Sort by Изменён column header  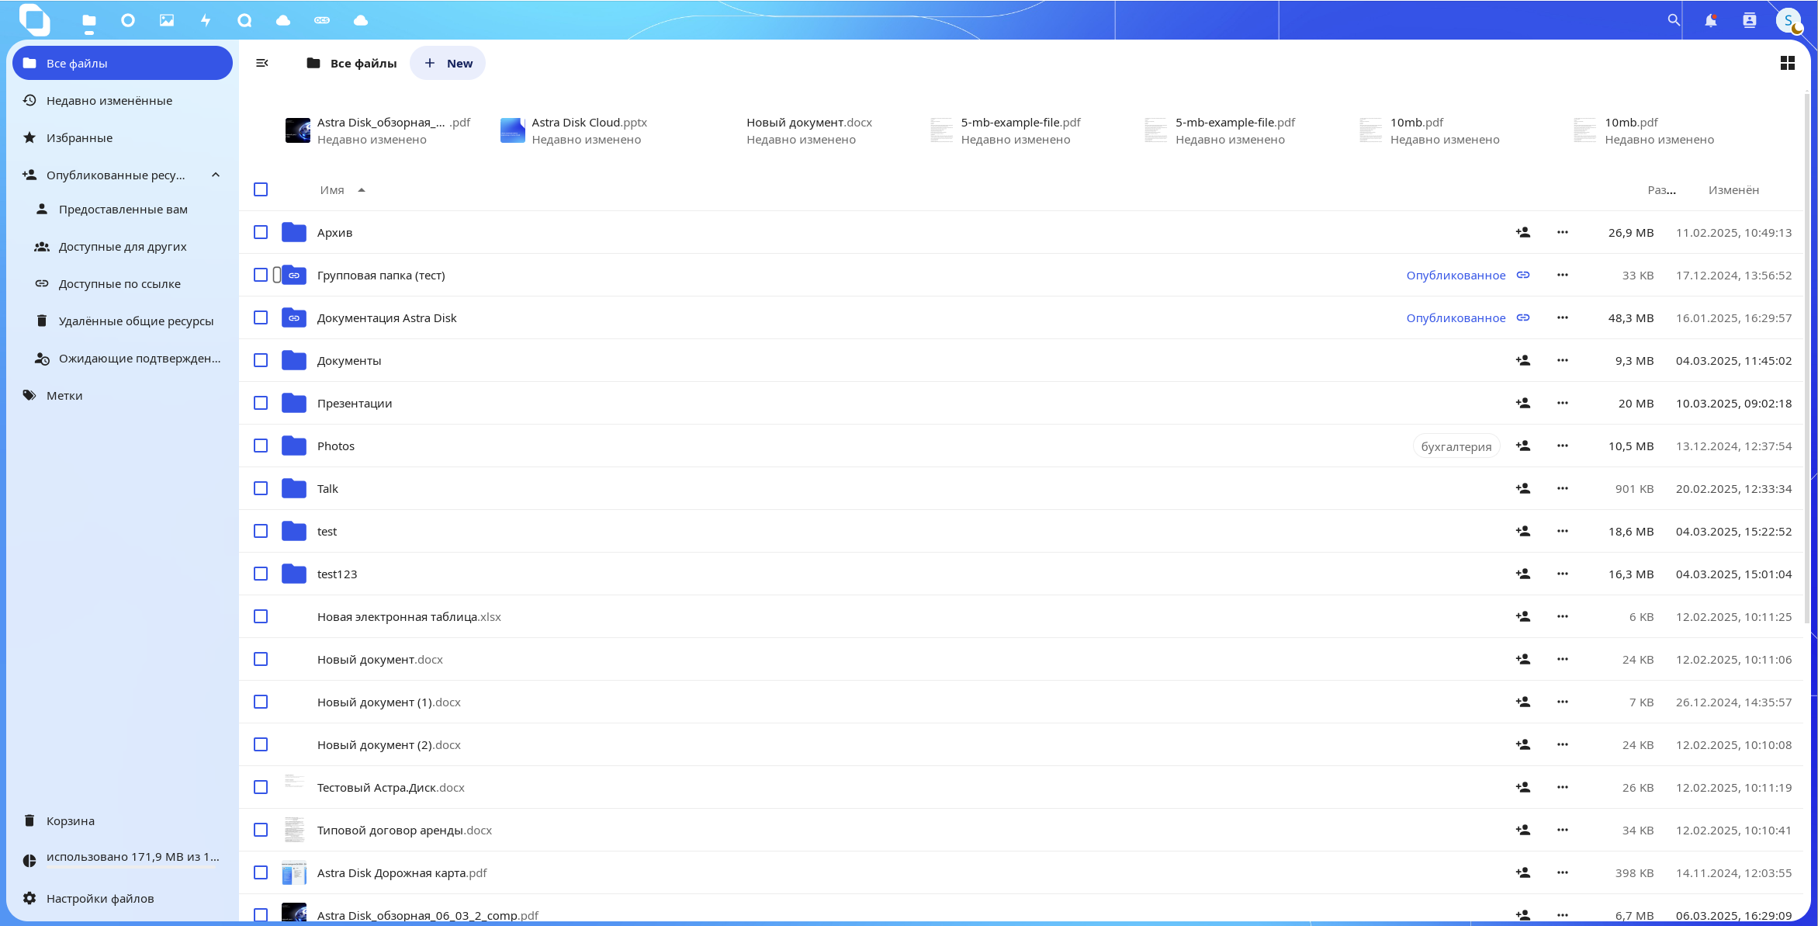point(1733,190)
